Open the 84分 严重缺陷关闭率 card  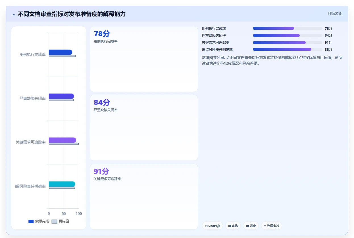[x=144, y=128]
